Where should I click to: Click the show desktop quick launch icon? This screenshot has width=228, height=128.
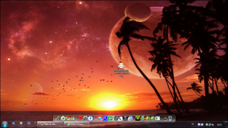[x=28, y=123]
